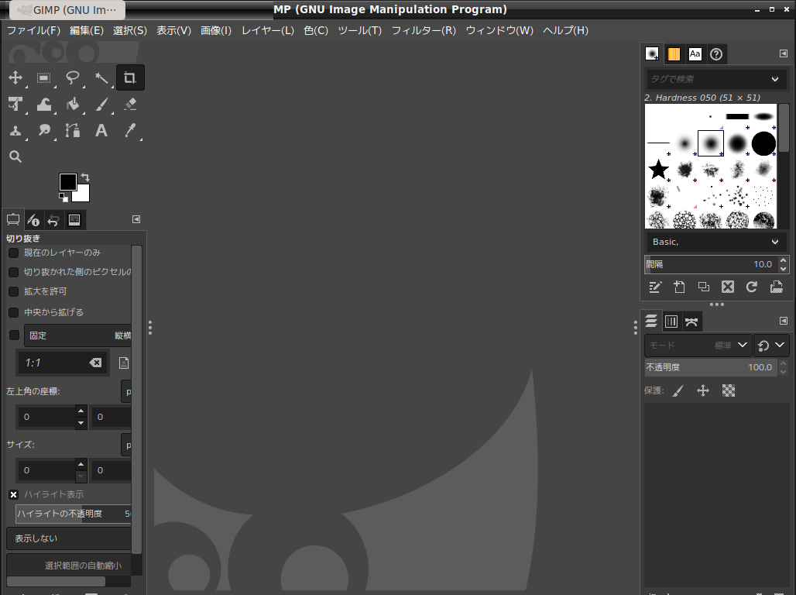
Task: Switch to the Undo History tab
Action: pos(53,220)
